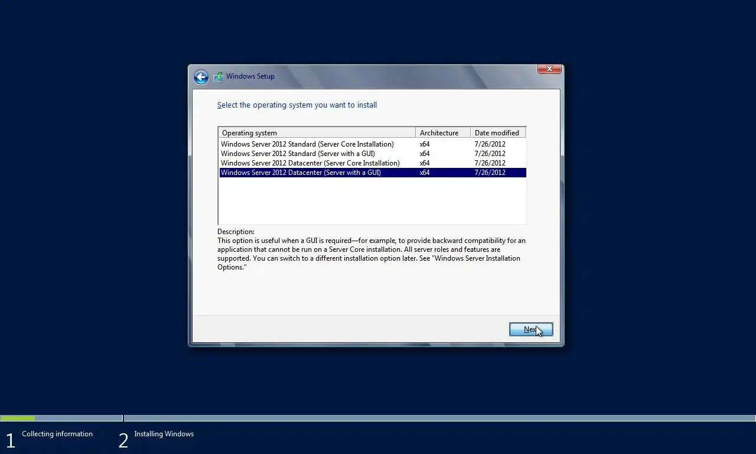756x454 pixels.
Task: Sort by the Architecture column header
Action: 443,133
